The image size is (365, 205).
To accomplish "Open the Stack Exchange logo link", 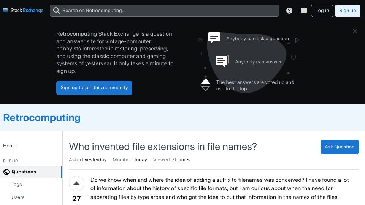I will coord(23,11).
